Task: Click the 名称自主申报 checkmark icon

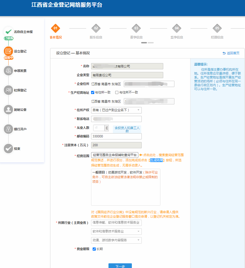Action: tap(8, 32)
